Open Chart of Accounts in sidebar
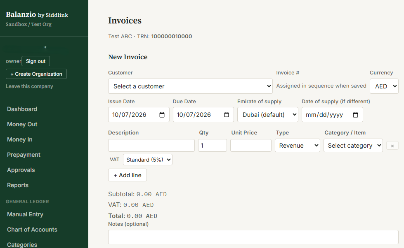 pyautogui.click(x=32, y=229)
